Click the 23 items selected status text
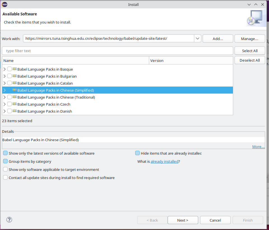Image resolution: width=269 pixels, height=230 pixels. [x=17, y=121]
